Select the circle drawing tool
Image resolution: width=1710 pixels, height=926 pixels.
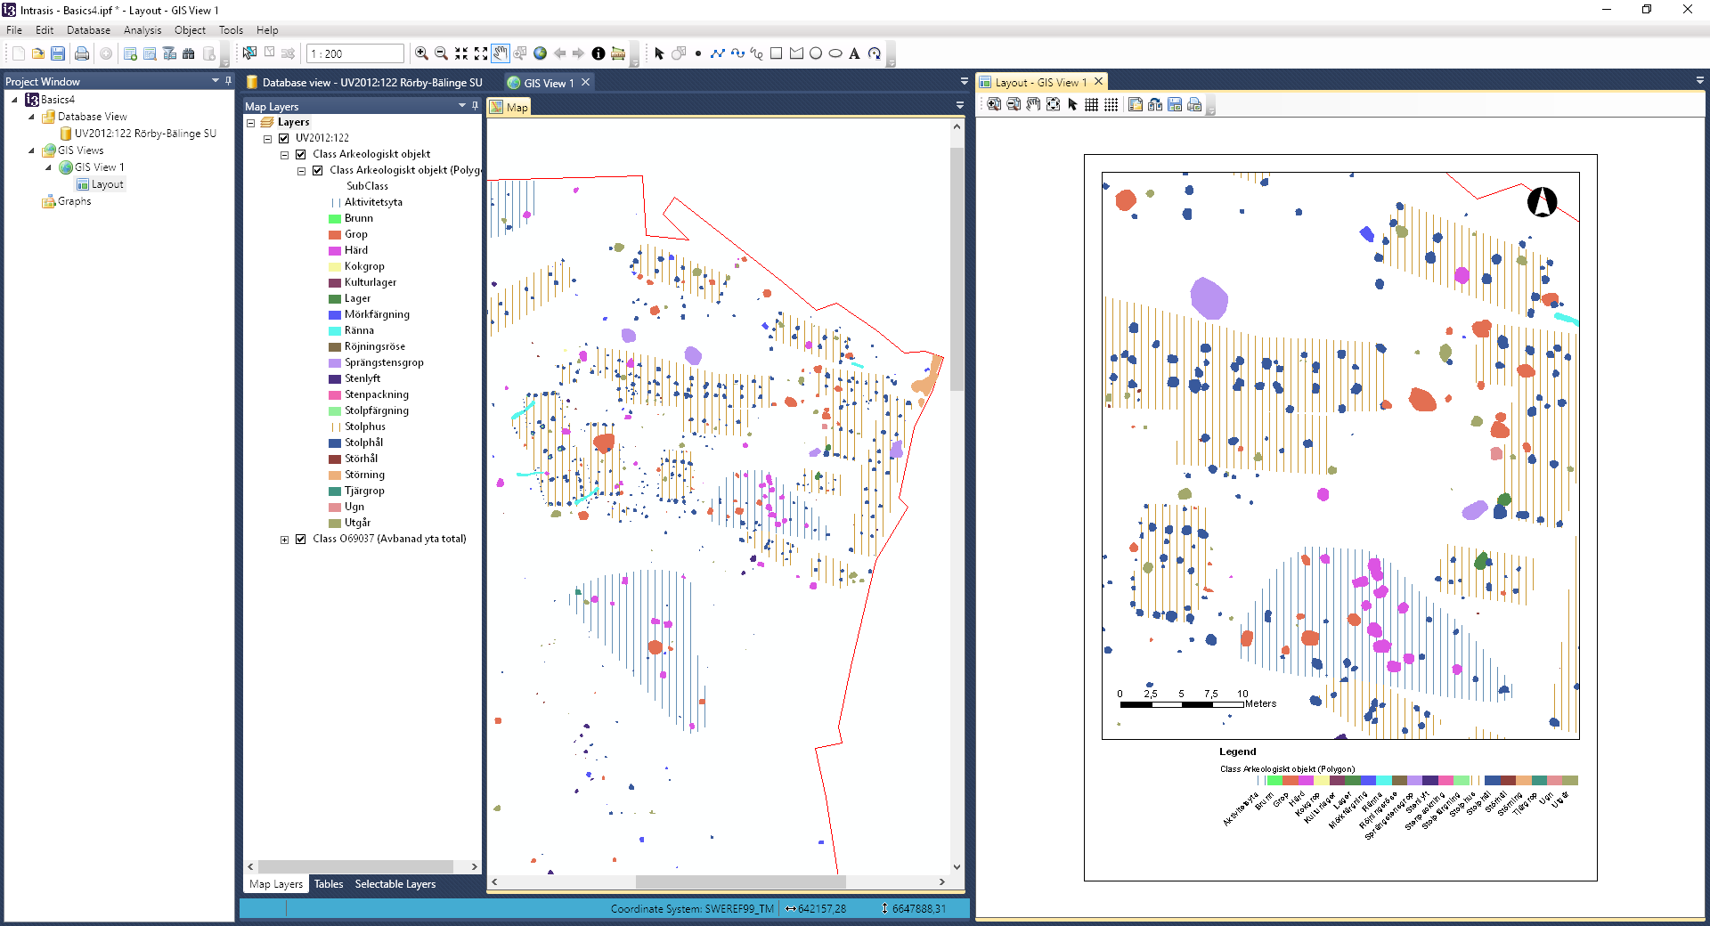coord(815,53)
